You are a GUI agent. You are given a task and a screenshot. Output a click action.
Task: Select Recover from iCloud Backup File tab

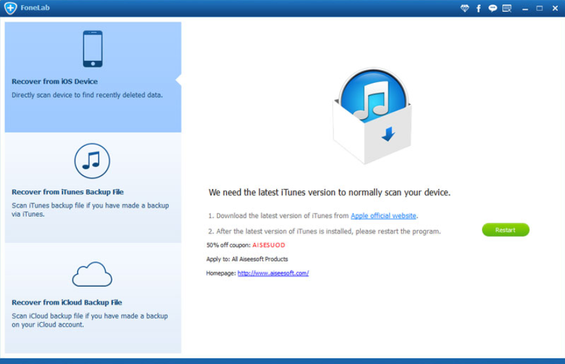[93, 298]
